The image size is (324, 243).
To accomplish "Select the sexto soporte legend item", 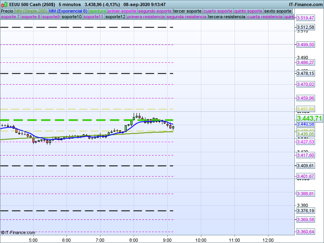I will click(278, 11).
